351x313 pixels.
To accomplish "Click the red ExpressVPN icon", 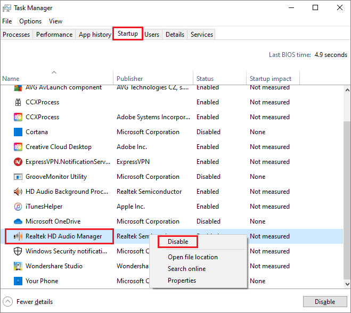I will point(18,162).
